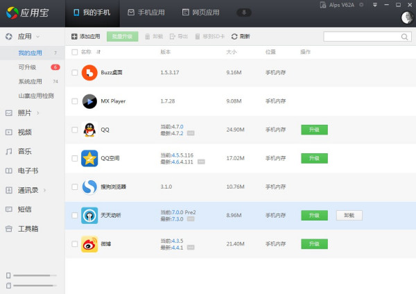Viewport: 416px width, 294px height.
Task: Click the 搜狗浏览器 app icon
Action: coord(89,187)
